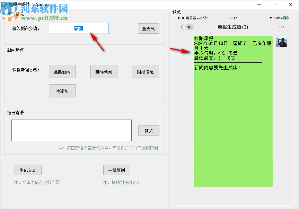Click the city input showing 贵阳
Screen dimensions: 299x209
coord(79,28)
